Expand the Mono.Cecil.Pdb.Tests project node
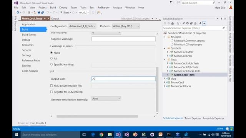 [168, 67]
